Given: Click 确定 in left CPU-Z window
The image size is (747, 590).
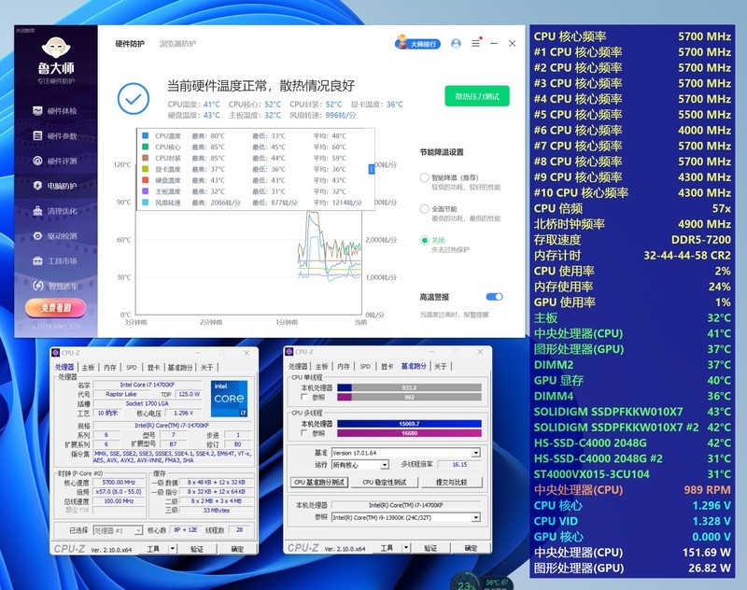Looking at the screenshot, I should click(x=237, y=549).
